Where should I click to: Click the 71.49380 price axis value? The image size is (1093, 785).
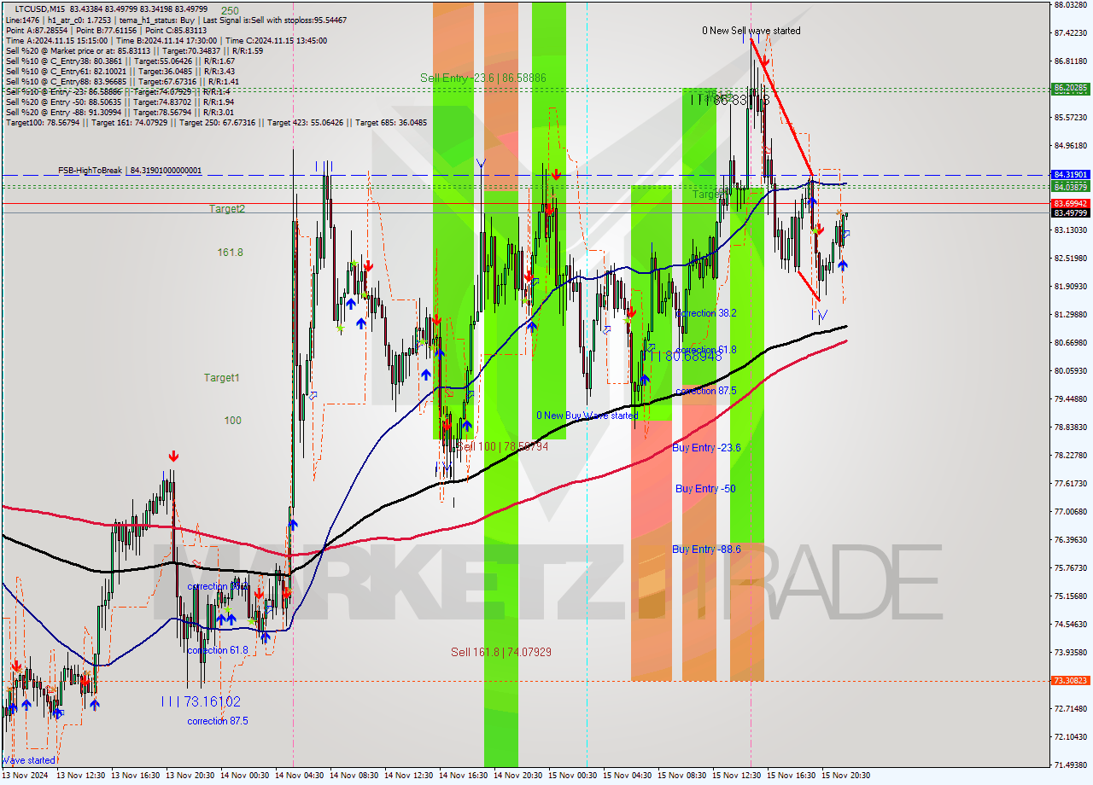pyautogui.click(x=1071, y=765)
